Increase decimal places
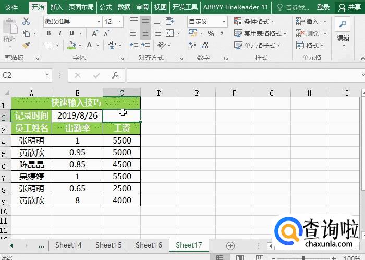This screenshot has height=260, width=365. [193, 45]
